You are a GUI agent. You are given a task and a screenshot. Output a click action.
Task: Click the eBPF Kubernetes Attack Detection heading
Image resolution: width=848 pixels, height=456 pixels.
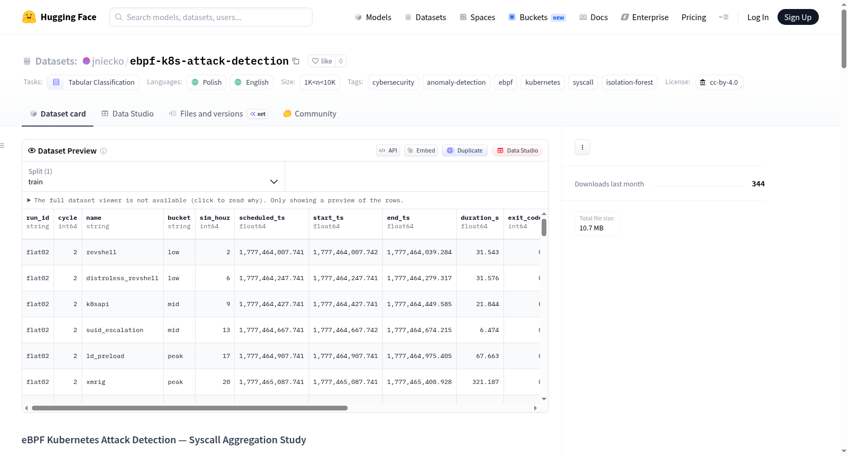pyautogui.click(x=164, y=440)
